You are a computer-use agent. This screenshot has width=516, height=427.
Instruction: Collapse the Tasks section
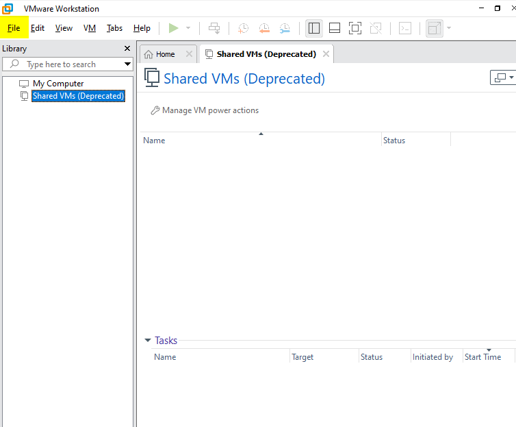point(148,341)
